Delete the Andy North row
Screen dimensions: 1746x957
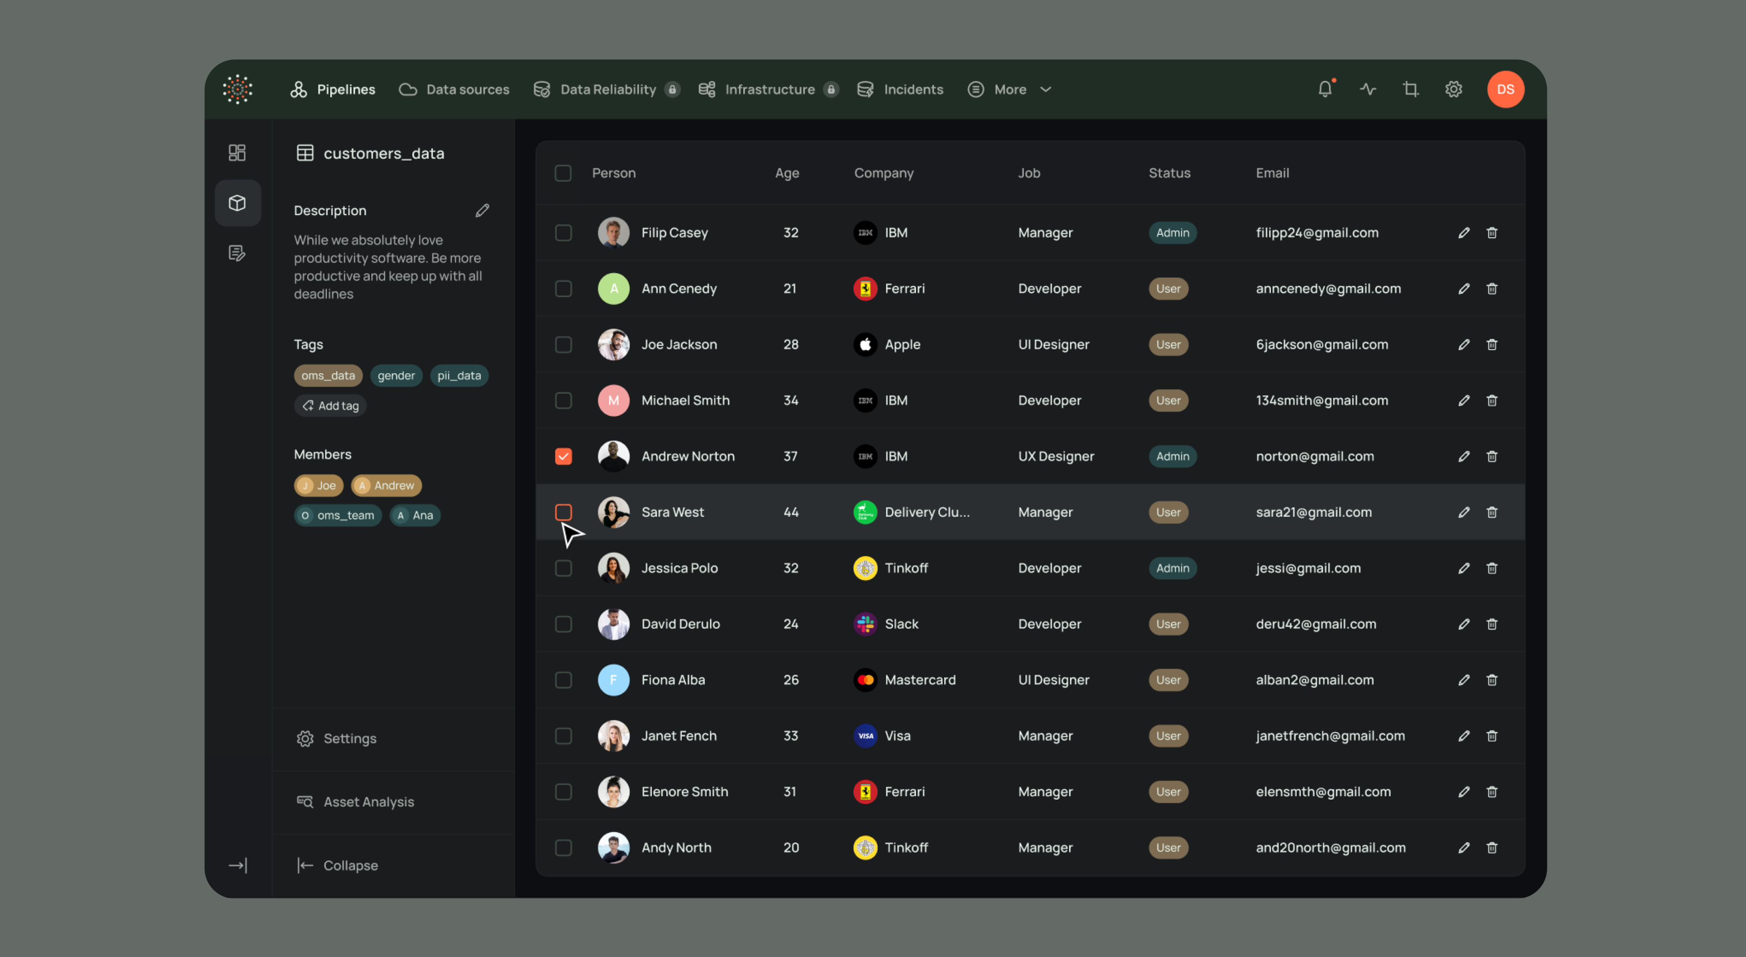[1492, 847]
